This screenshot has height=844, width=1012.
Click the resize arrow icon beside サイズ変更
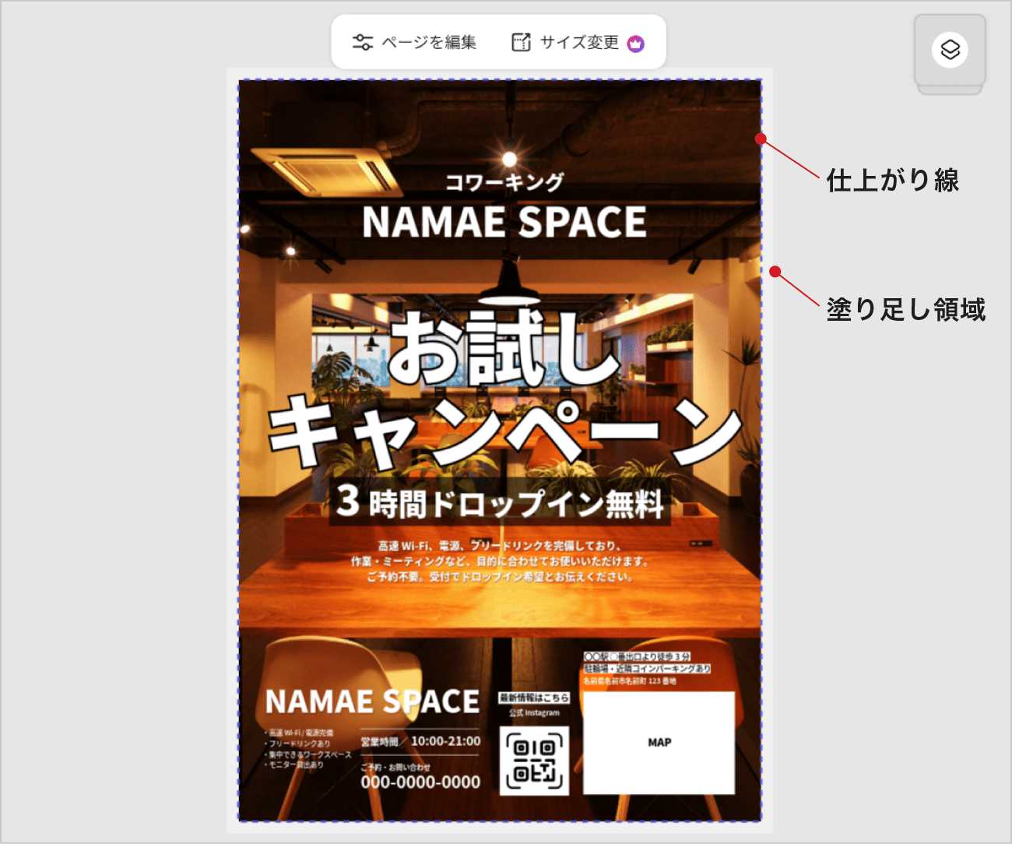pos(520,43)
